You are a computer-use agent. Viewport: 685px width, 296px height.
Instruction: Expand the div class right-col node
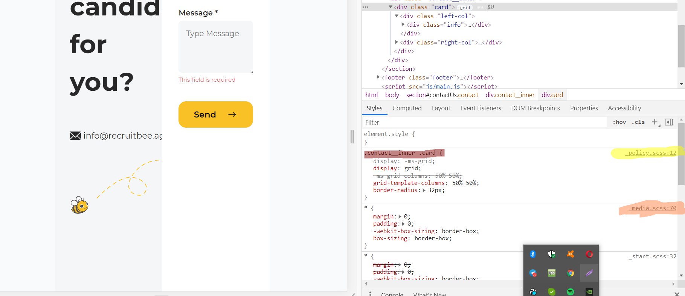click(397, 42)
